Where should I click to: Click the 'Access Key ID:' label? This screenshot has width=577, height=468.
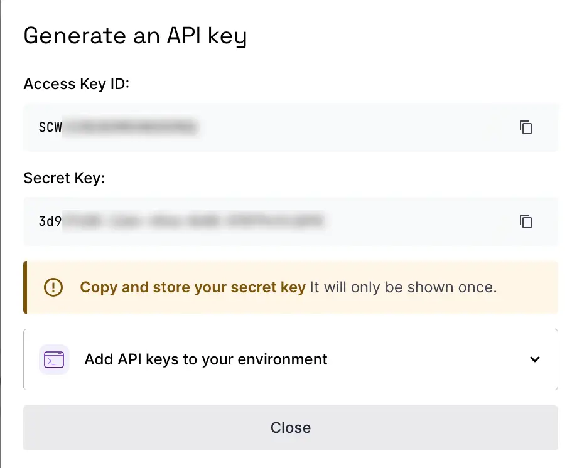[76, 84]
